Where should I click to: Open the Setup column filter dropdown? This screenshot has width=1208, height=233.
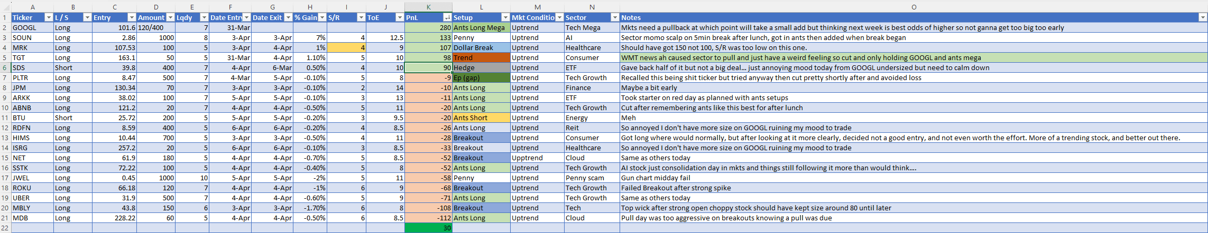coord(505,17)
